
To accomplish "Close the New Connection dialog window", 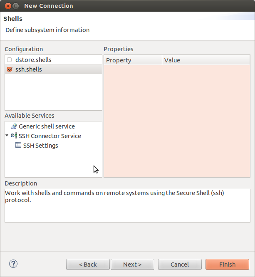I will click(7, 6).
